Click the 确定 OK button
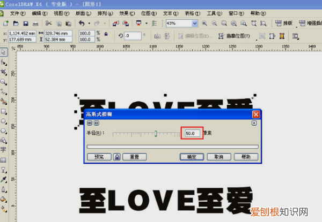This screenshot has width=322, height=222. click(x=192, y=157)
